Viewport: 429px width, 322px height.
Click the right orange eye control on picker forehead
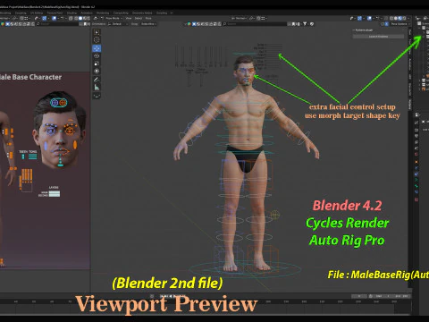[63, 103]
